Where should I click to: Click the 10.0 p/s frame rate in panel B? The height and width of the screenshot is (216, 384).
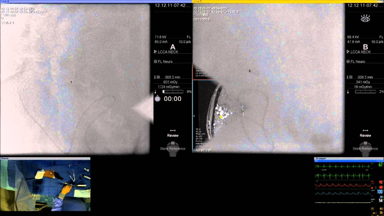(377, 42)
